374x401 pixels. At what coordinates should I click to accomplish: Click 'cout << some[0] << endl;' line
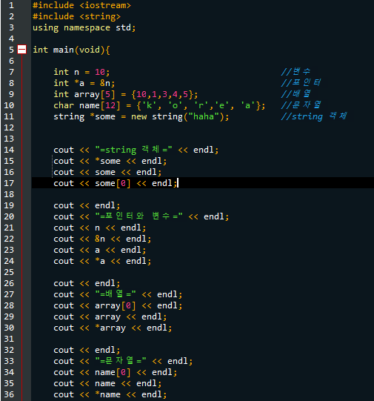[116, 183]
